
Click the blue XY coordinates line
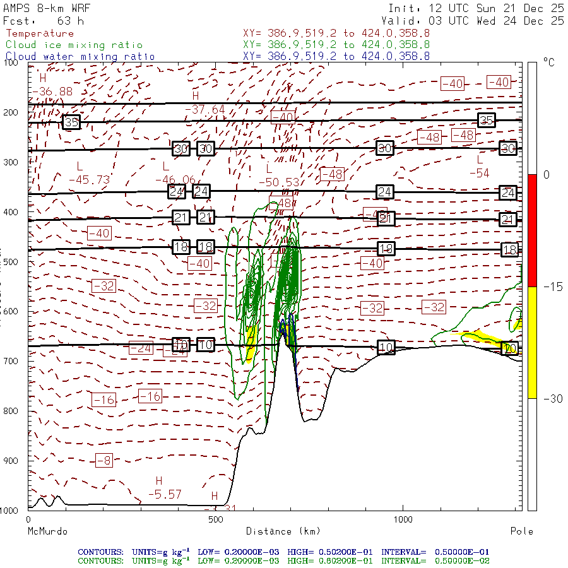click(x=336, y=56)
